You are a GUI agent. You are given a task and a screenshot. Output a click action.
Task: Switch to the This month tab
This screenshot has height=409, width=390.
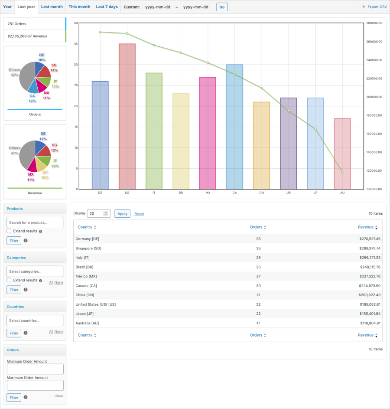(79, 7)
